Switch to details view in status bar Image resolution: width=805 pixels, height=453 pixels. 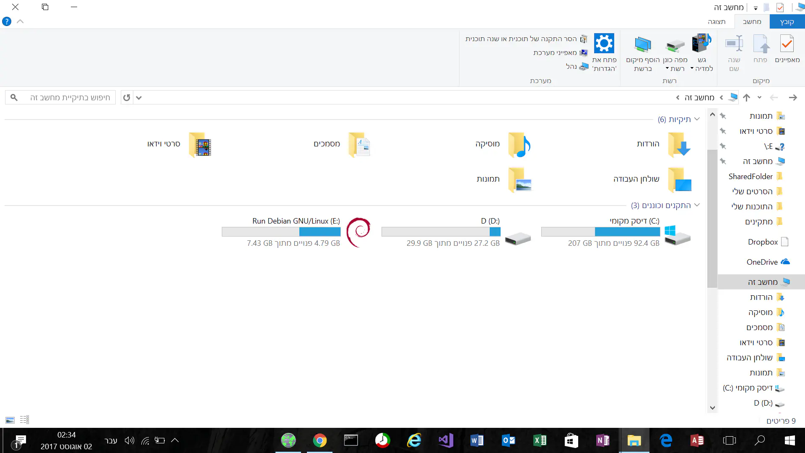(x=24, y=420)
